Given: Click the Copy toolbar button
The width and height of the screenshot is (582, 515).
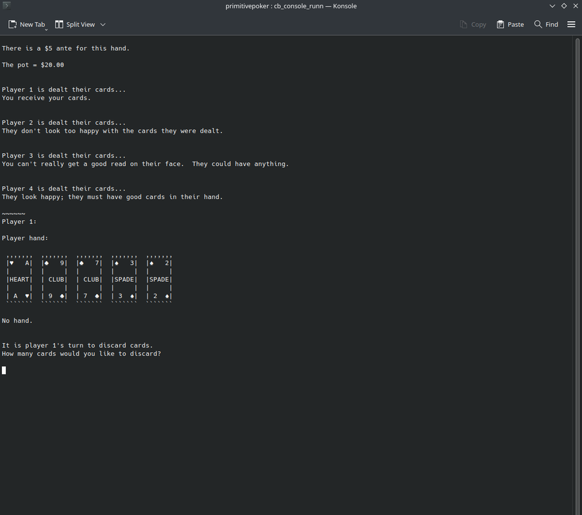Looking at the screenshot, I should (x=473, y=24).
